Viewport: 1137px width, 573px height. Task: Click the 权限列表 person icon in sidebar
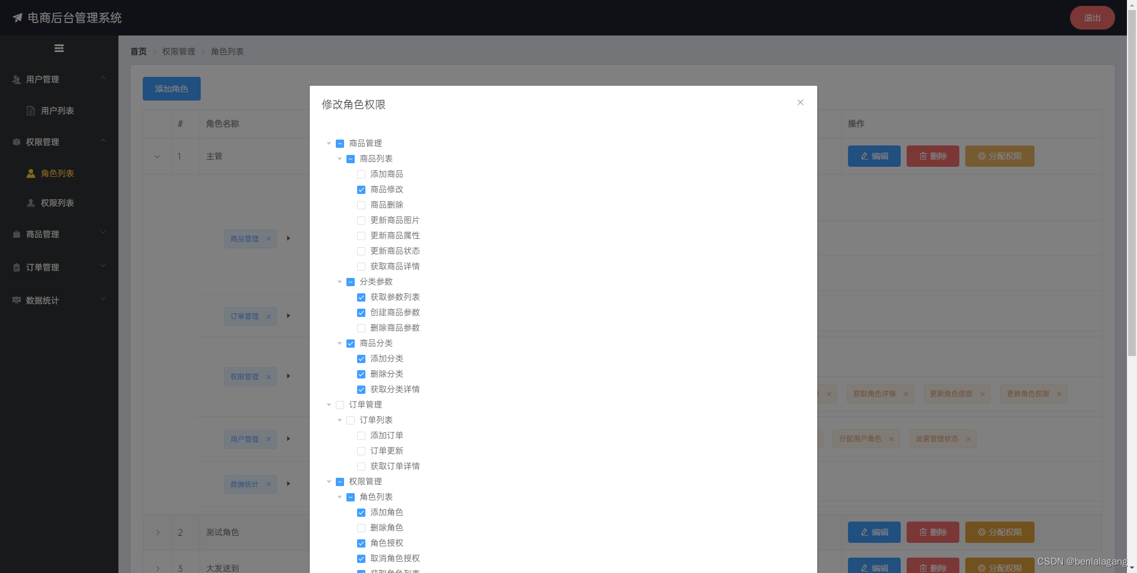[x=31, y=203]
